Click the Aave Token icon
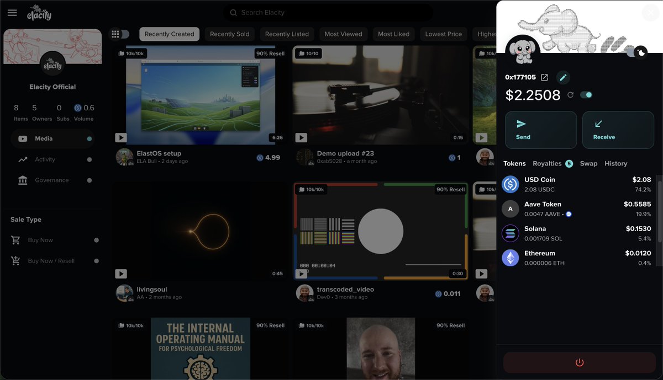This screenshot has width=663, height=380. (510, 208)
